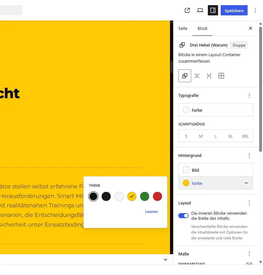This screenshot has height=275, width=263.
Task: Open the Typografie Farbe text color picker
Action: click(216, 110)
